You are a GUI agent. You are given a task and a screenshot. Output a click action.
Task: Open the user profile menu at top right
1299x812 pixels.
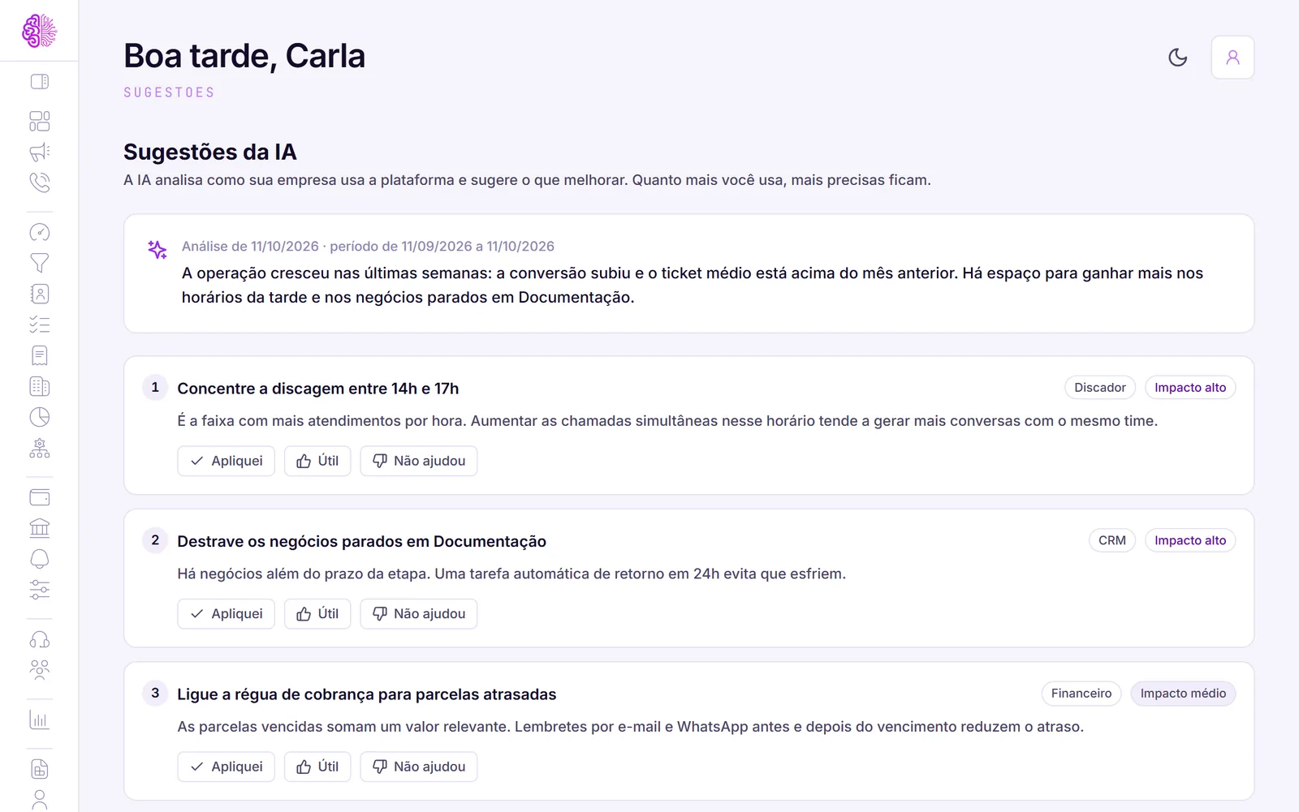coord(1232,57)
